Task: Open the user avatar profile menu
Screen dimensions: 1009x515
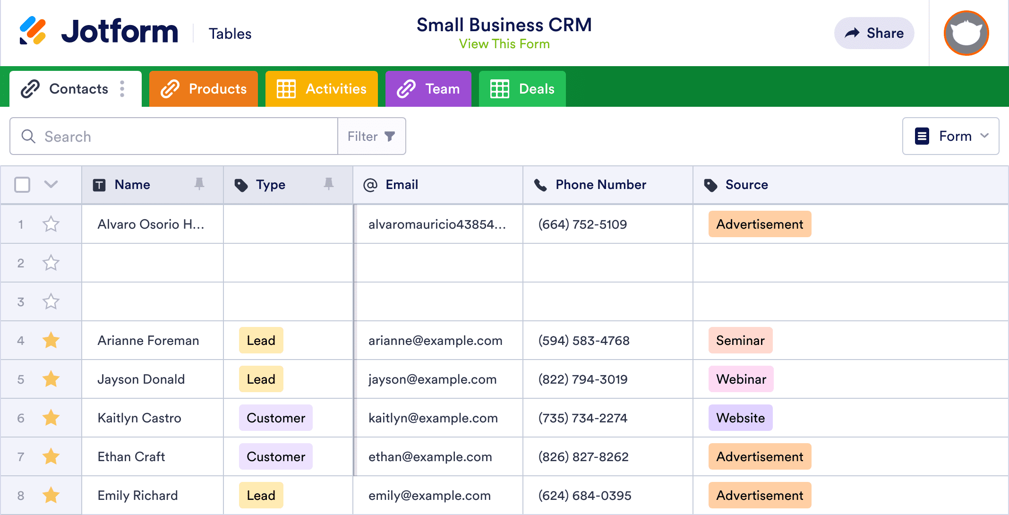Action: (966, 33)
